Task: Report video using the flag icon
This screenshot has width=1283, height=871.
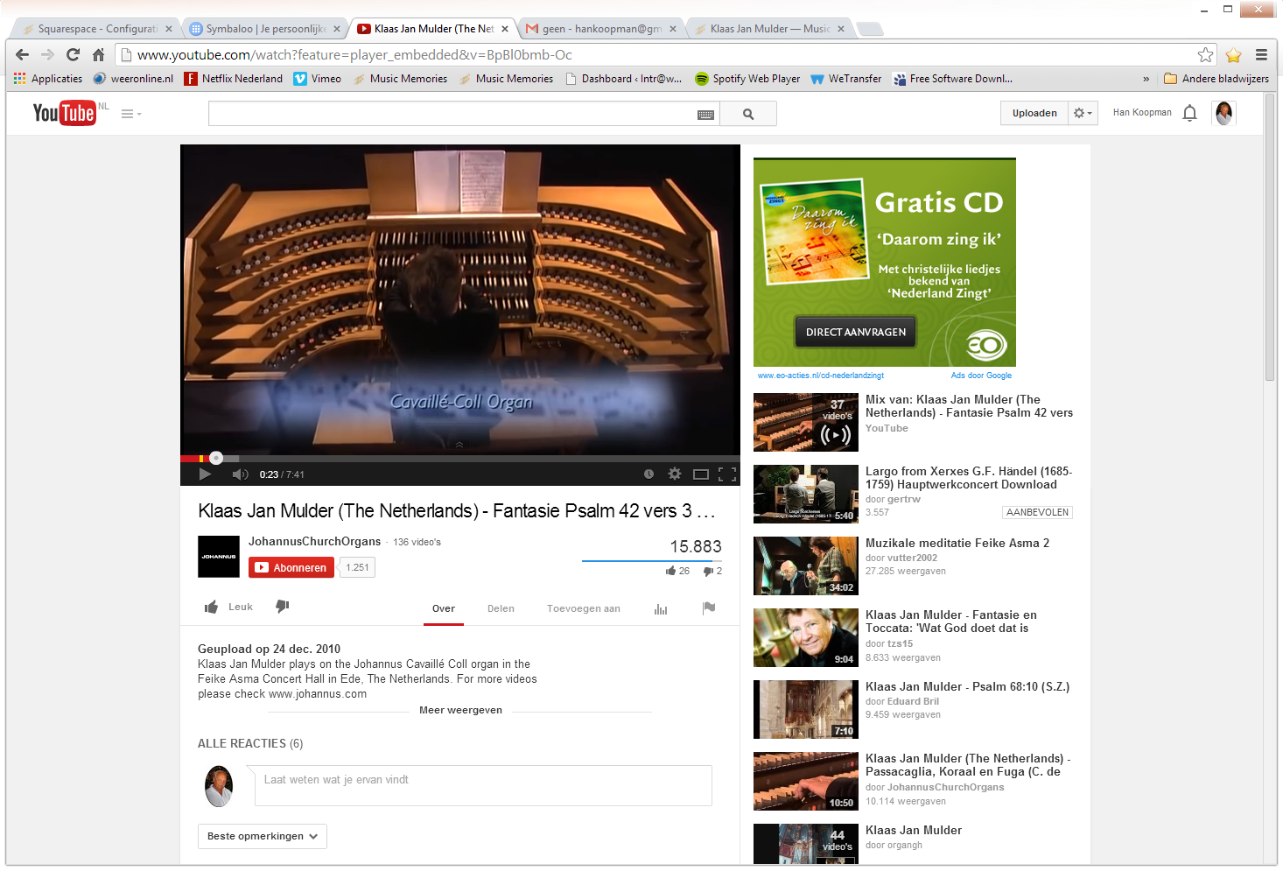Action: pyautogui.click(x=709, y=608)
